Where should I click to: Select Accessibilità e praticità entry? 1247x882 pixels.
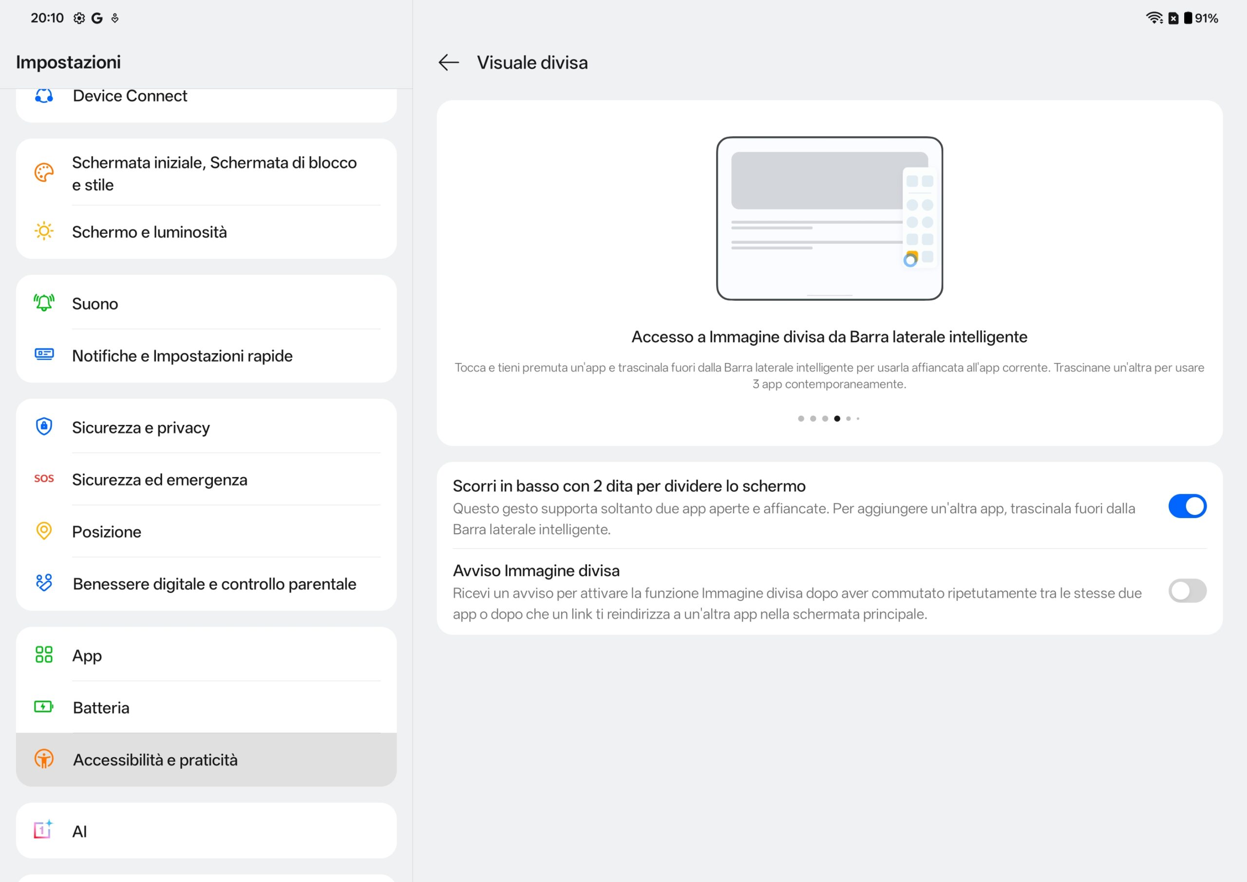155,760
